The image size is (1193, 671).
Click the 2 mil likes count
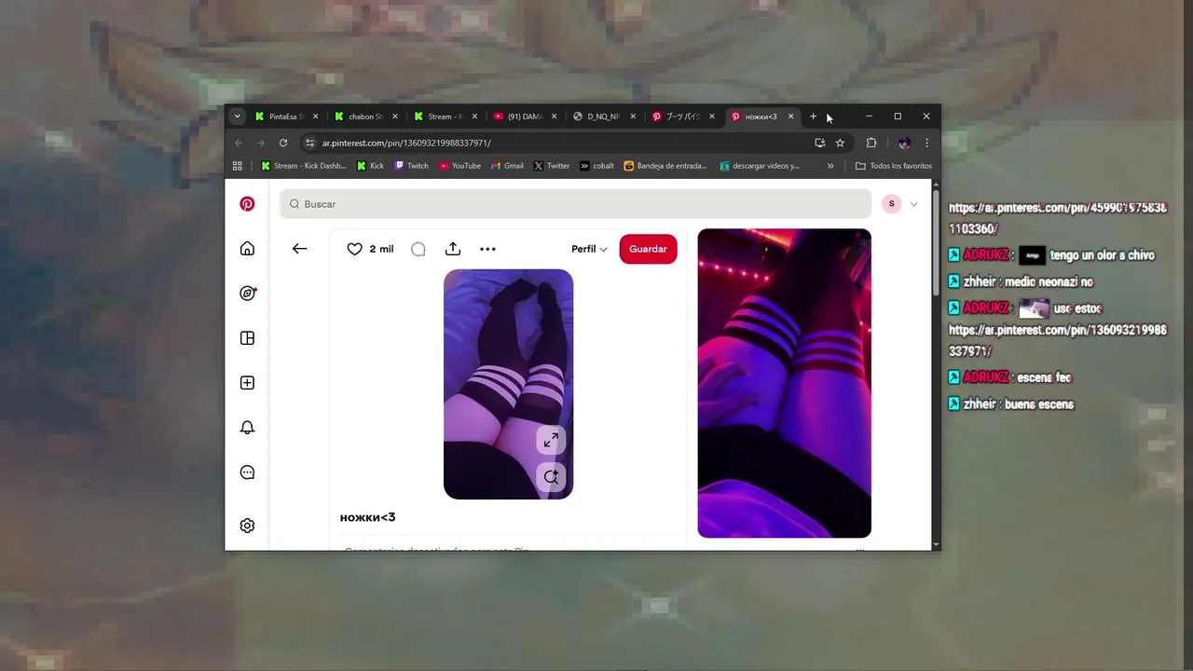coord(381,249)
